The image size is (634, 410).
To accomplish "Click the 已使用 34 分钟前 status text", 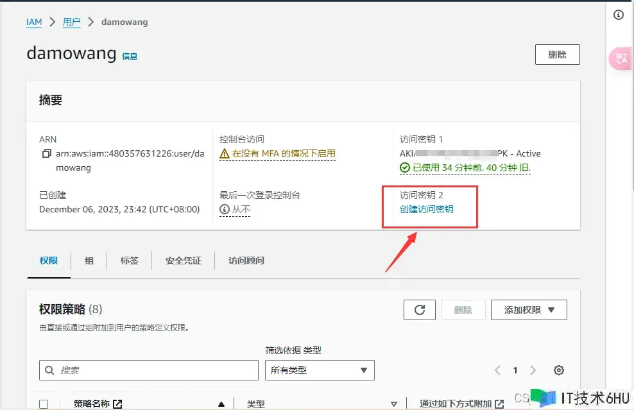I will coord(472,167).
